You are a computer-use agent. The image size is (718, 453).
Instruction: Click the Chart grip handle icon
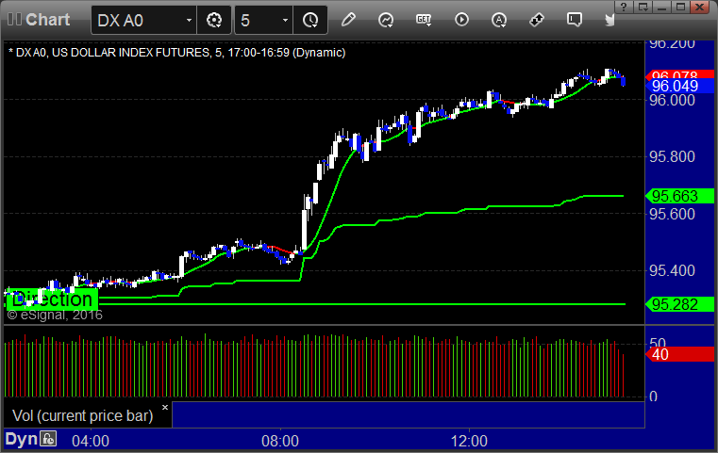tap(14, 19)
